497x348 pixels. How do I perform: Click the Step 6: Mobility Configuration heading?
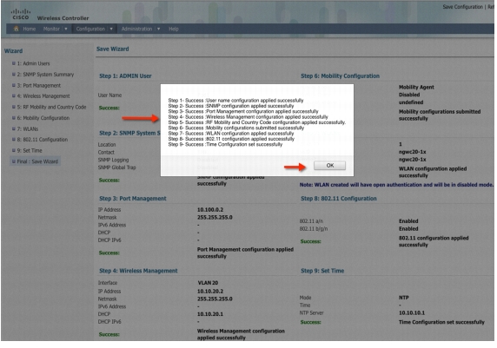coord(340,76)
